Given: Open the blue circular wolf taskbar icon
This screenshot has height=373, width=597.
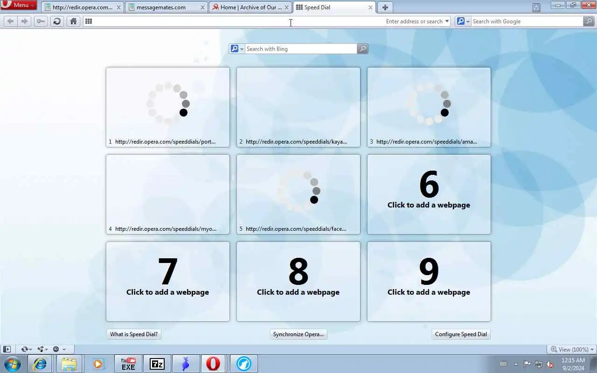Looking at the screenshot, I should (243, 364).
